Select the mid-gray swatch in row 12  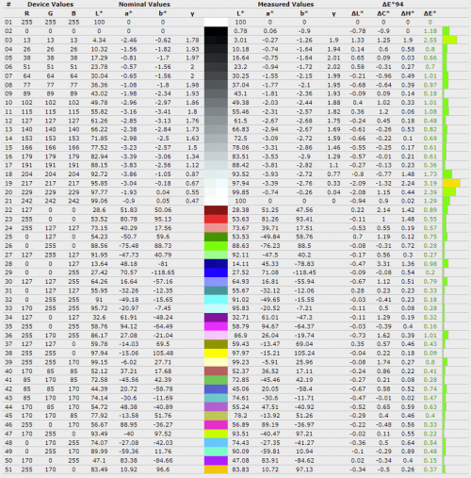216,121
